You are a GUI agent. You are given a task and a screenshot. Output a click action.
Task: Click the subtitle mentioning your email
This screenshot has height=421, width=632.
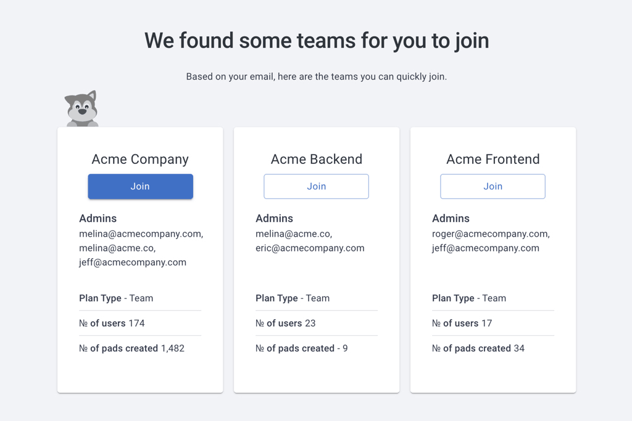(x=316, y=77)
